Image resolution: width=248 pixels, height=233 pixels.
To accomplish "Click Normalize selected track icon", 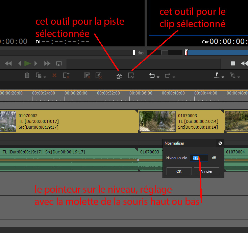I will [x=119, y=76].
